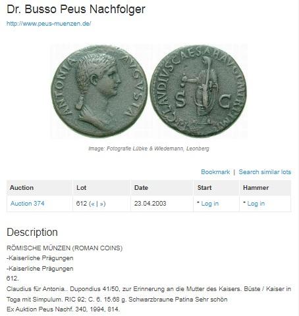The height and width of the screenshot is (316, 299).
Task: Click the coin reverse image with S C
Action: point(198,91)
